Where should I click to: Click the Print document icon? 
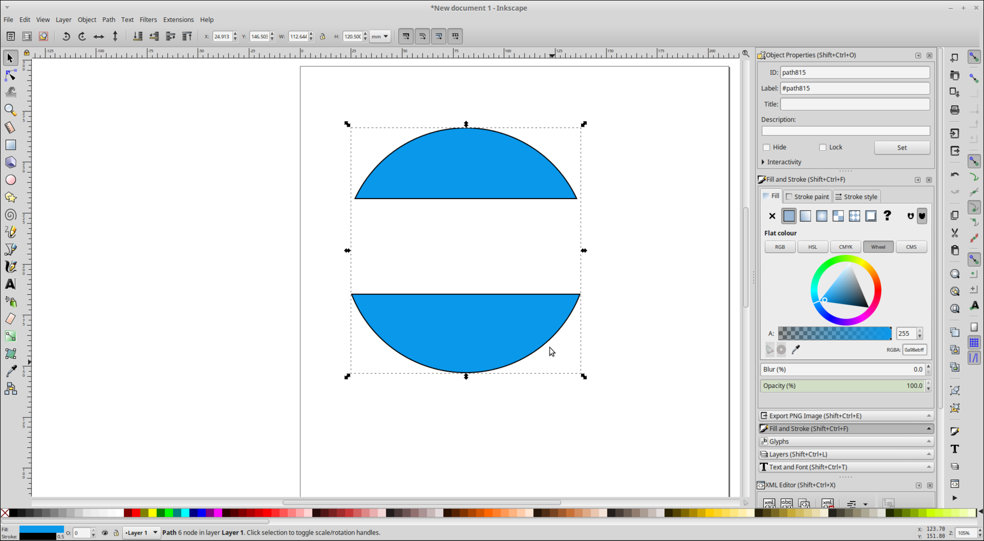(955, 110)
